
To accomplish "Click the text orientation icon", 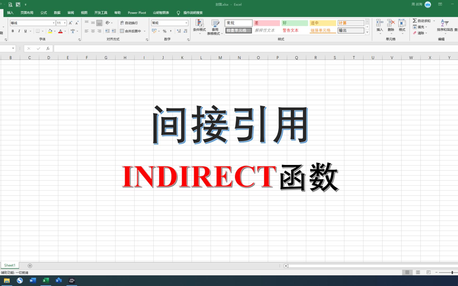I will click(108, 23).
